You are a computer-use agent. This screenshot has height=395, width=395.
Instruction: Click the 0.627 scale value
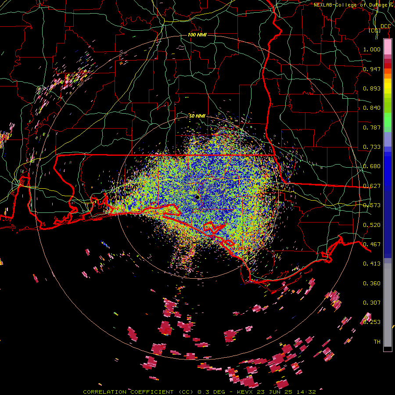372,186
